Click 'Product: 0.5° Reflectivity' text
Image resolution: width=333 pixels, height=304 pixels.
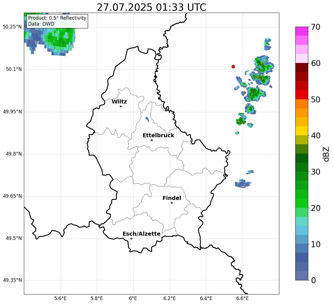[57, 18]
